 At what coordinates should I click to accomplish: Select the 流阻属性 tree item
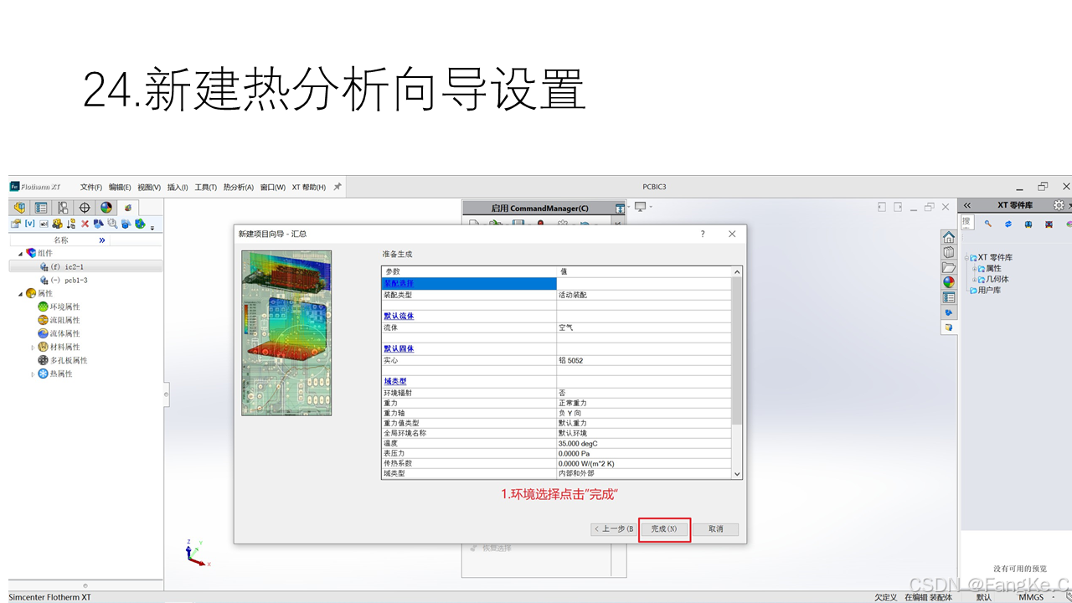click(x=58, y=320)
